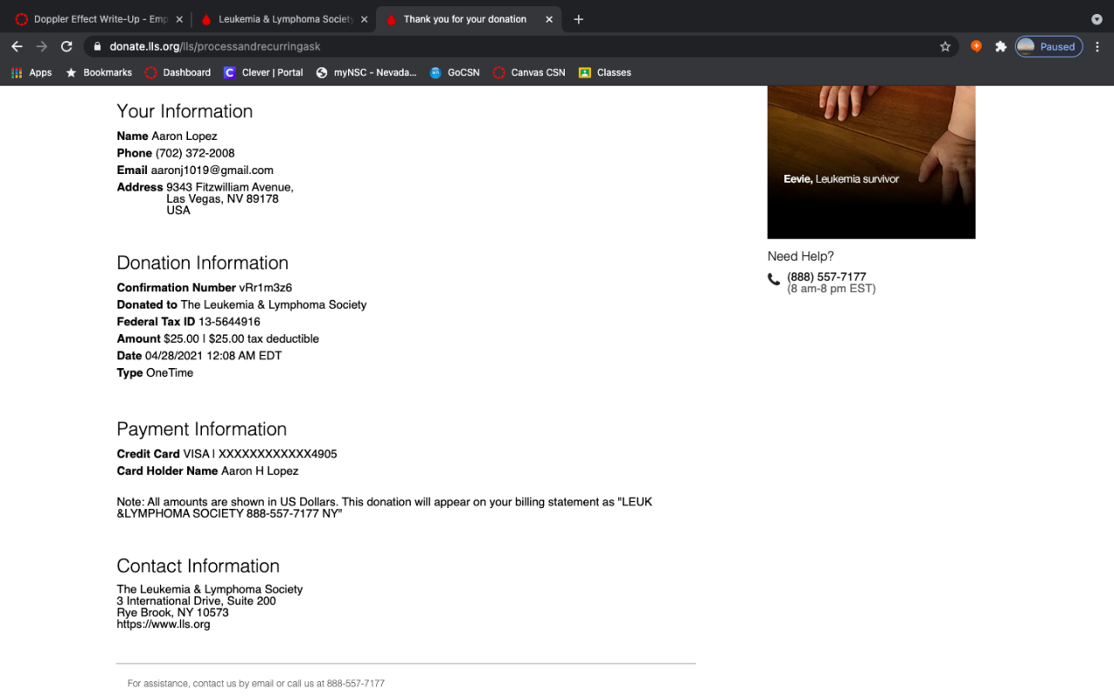Click the 3 International Drive, Suite 200 line
The width and height of the screenshot is (1114, 696).
[x=197, y=601]
